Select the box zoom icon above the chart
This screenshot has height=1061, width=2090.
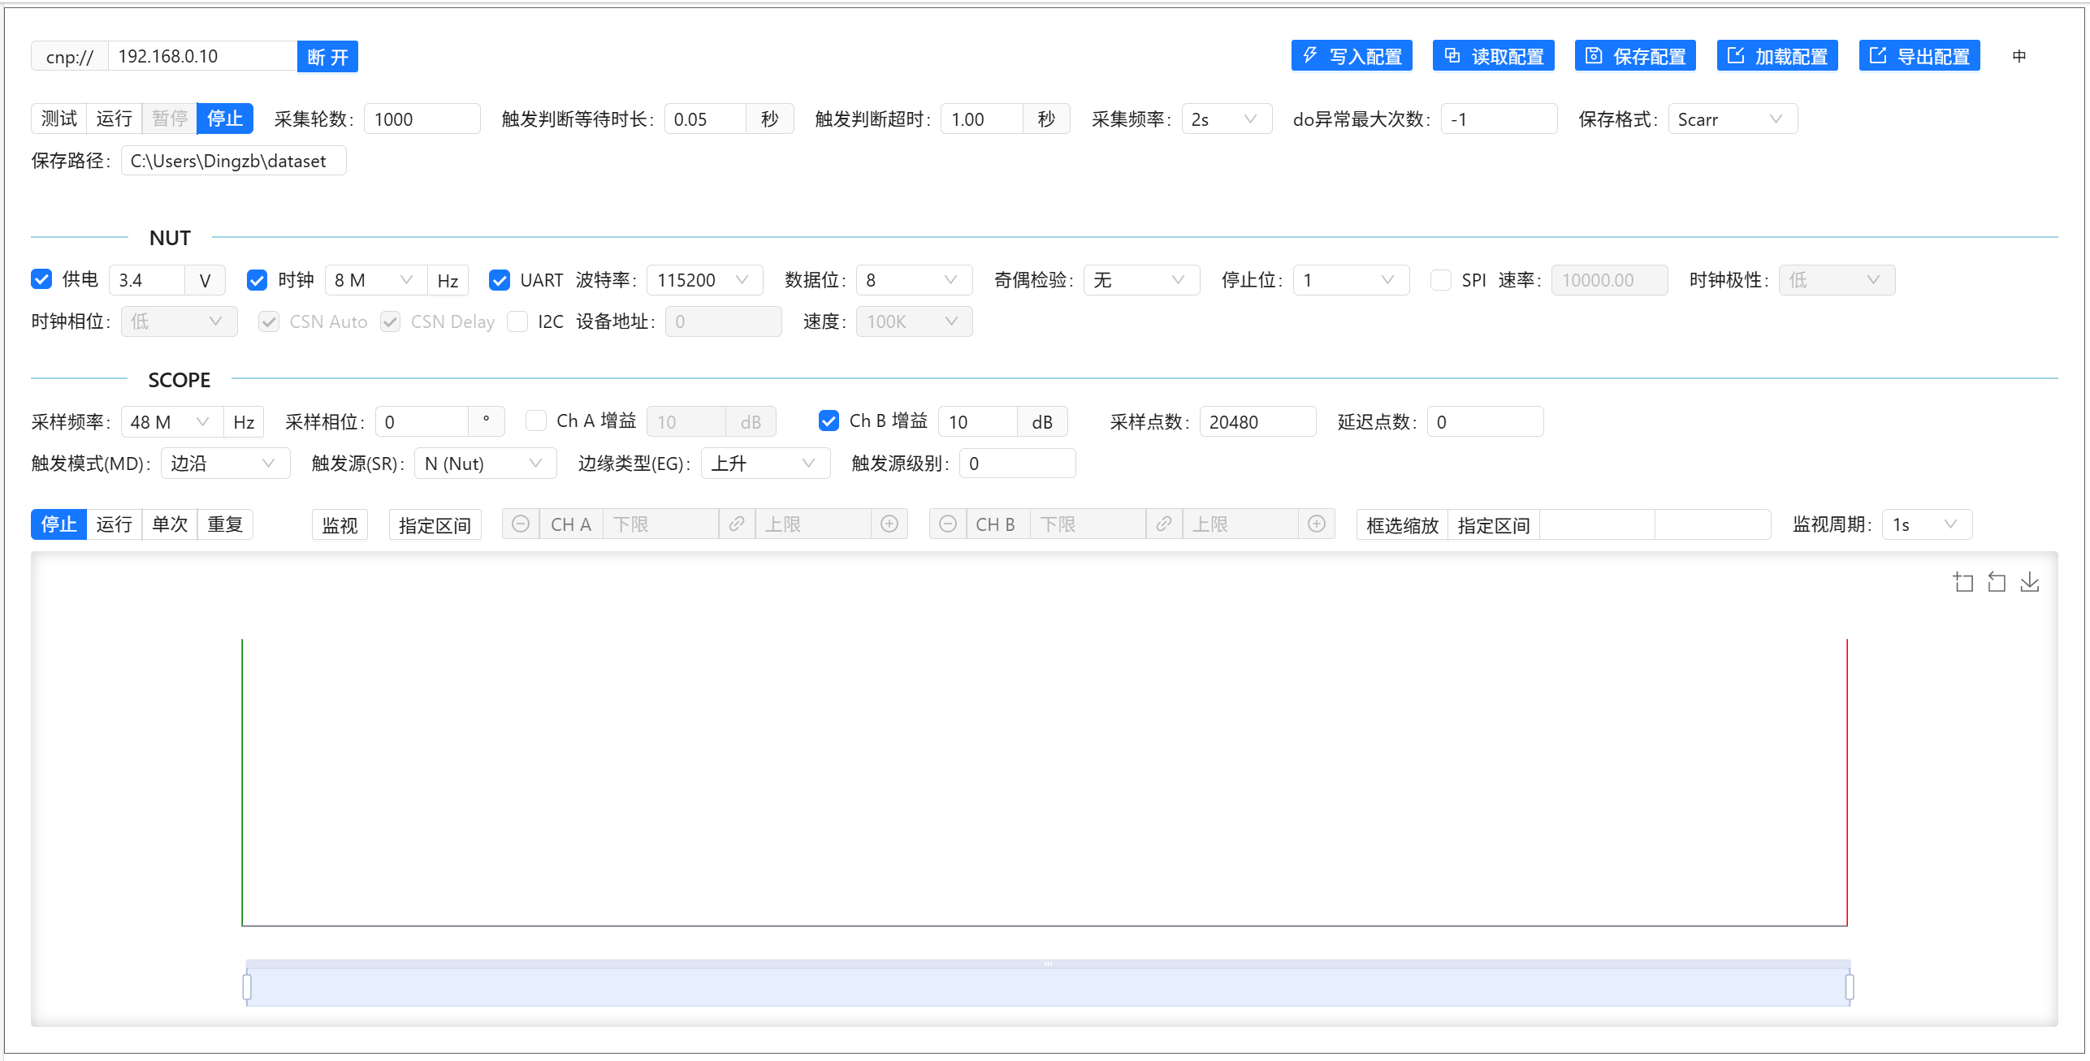click(1963, 581)
